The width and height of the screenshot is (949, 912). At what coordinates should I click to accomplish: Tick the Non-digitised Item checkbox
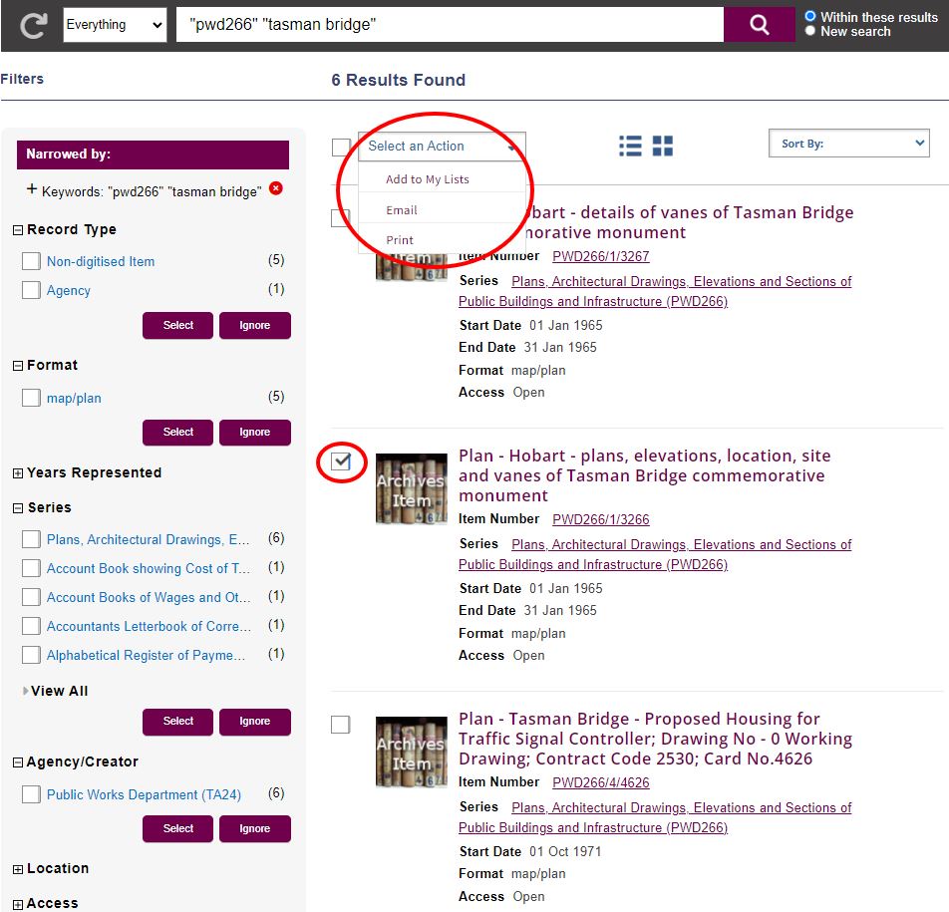tap(31, 262)
